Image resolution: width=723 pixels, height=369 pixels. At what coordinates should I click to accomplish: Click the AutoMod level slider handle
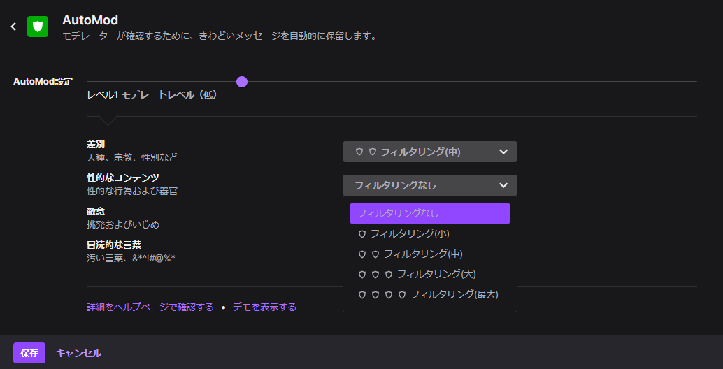click(x=242, y=82)
